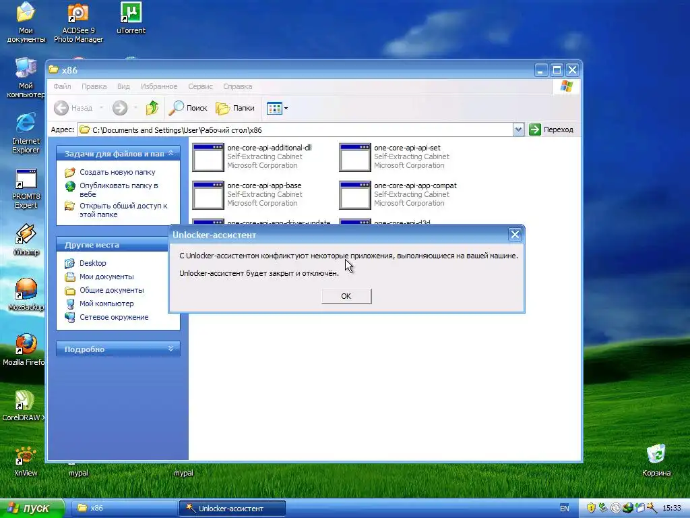
Task: Click Опубликовать папку в вебе link
Action: [x=119, y=190]
